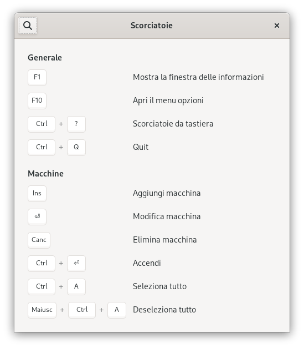
Task: Click the 'Aggiungi macchina' label
Action: [167, 193]
